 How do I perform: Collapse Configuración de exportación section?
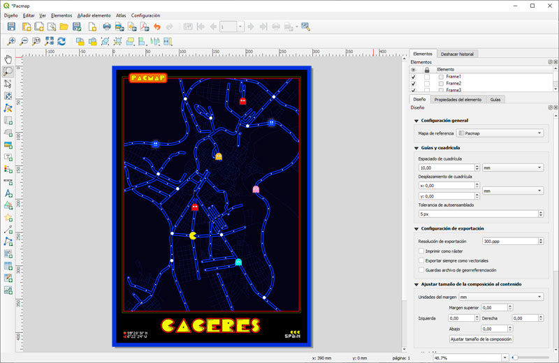pyautogui.click(x=416, y=229)
